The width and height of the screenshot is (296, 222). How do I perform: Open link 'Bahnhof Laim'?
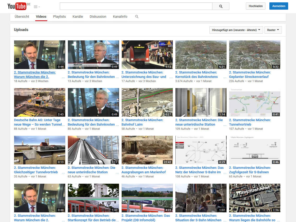coord(132,124)
